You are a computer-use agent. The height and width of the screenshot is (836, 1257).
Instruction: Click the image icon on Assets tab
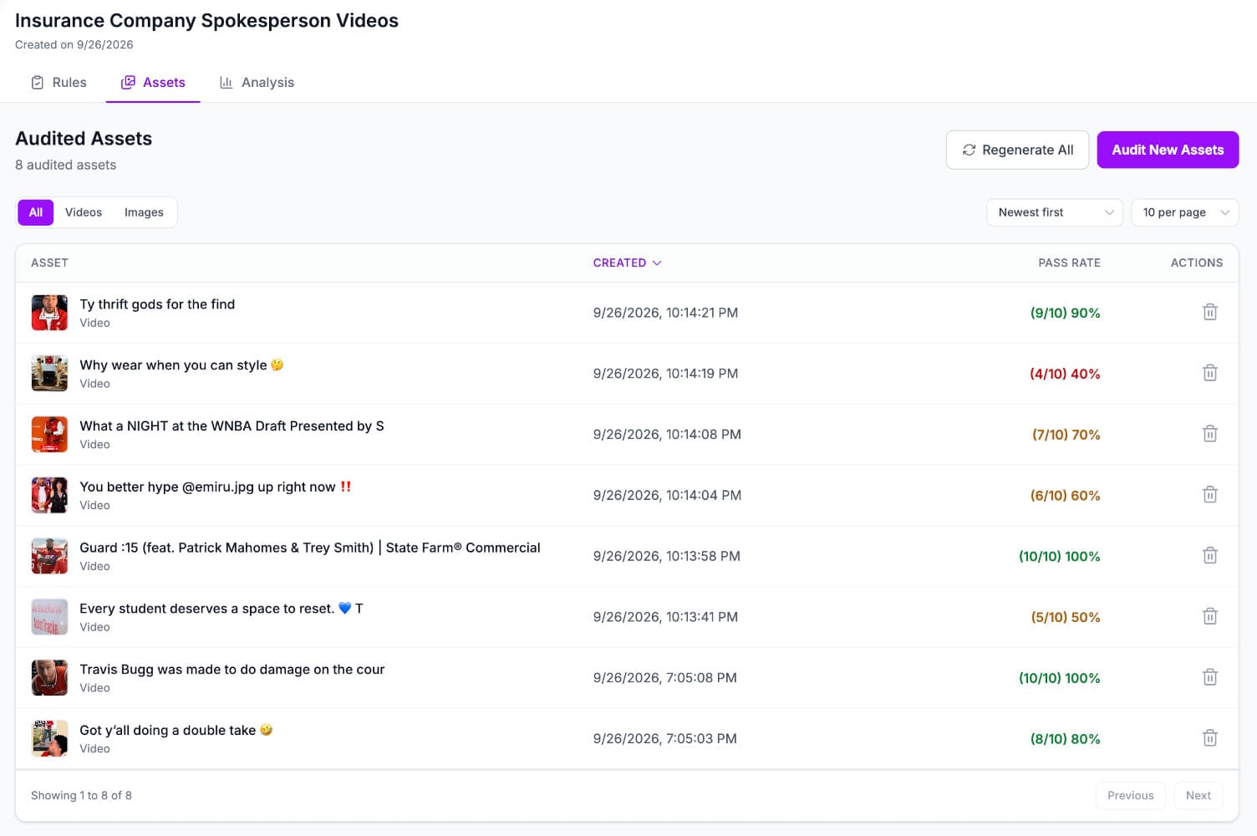coord(128,82)
